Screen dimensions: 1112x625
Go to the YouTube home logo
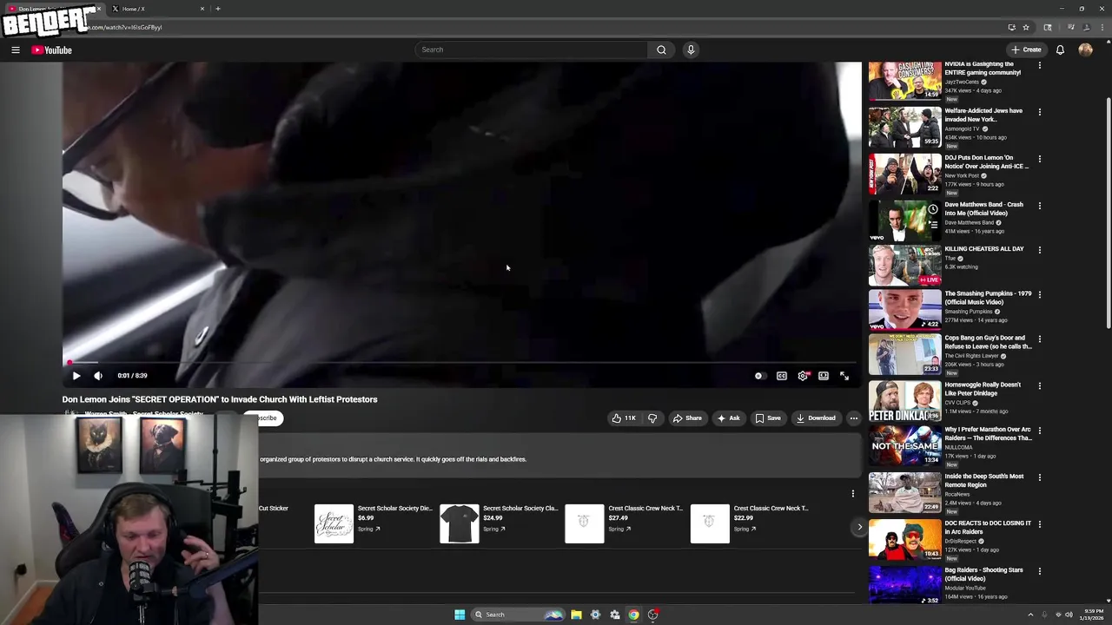click(x=52, y=49)
